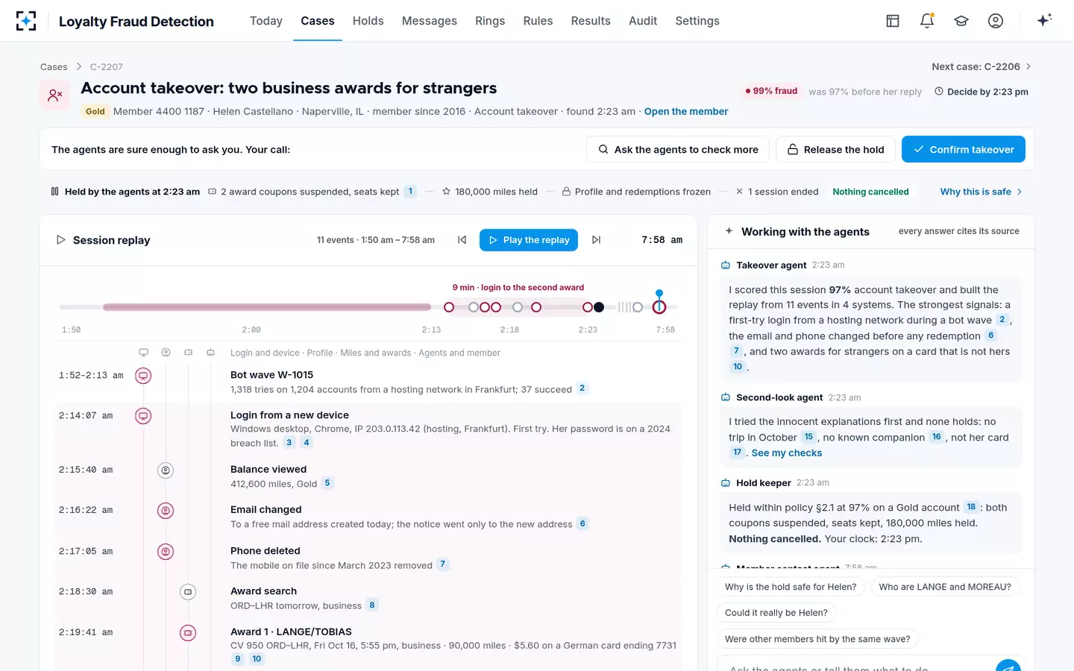Viewport: 1074px width, 671px height.
Task: Click the Session replay title play icon
Action: [60, 240]
